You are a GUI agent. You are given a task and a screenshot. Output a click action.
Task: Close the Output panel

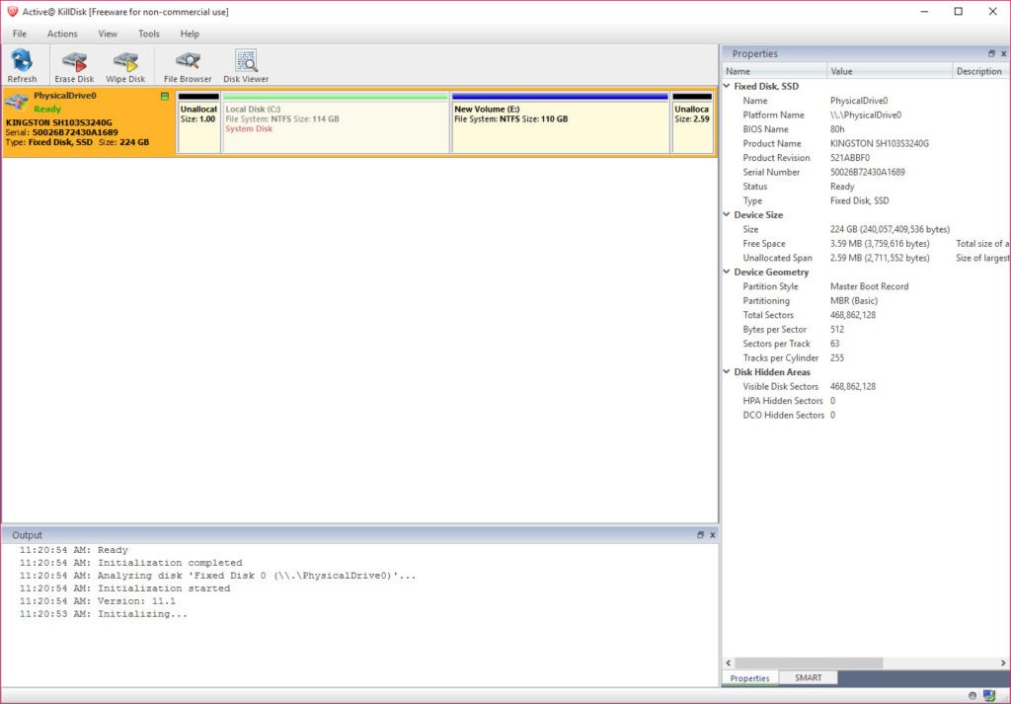713,534
